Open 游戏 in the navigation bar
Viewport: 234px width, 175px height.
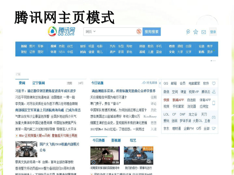pyautogui.click(x=142, y=52)
